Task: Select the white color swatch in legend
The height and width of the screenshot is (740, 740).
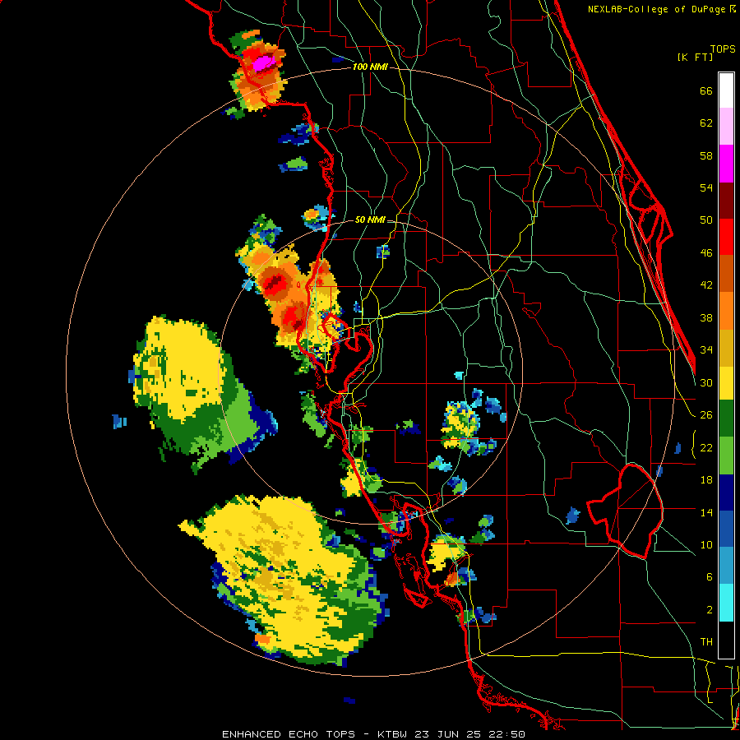Action: (x=726, y=90)
